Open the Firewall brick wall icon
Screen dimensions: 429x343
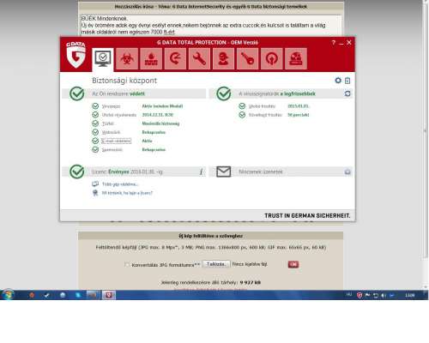click(x=151, y=59)
